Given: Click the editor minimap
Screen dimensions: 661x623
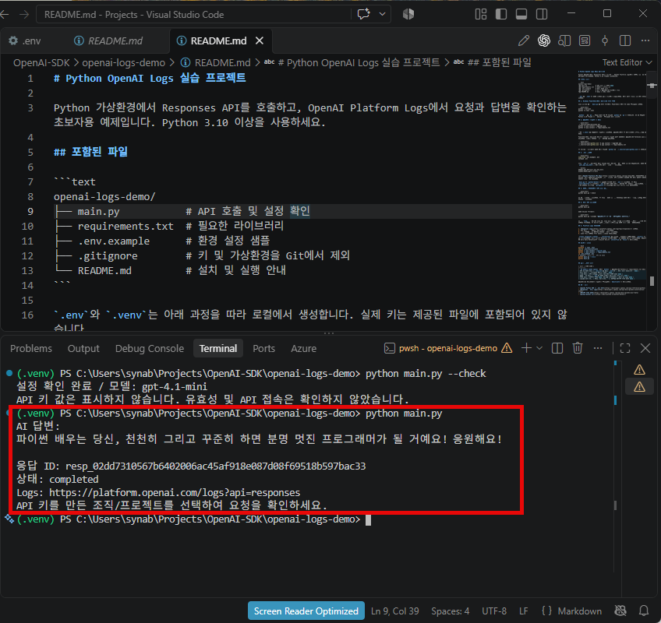Looking at the screenshot, I should click(612, 183).
